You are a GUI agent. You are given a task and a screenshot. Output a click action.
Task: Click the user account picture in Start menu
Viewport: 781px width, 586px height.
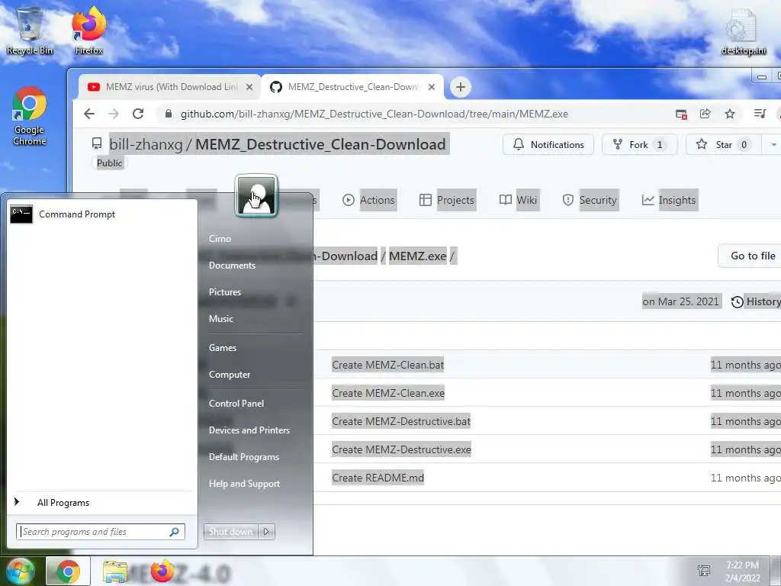point(256,196)
